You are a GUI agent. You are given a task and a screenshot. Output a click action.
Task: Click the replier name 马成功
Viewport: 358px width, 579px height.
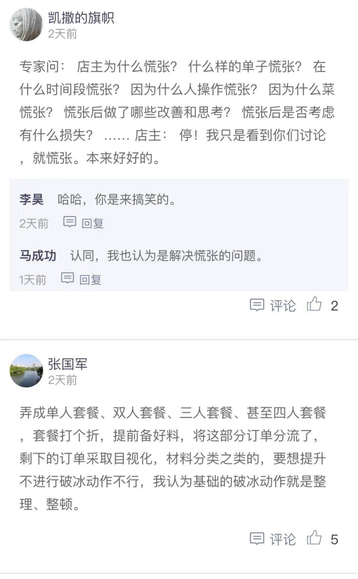pyautogui.click(x=38, y=256)
